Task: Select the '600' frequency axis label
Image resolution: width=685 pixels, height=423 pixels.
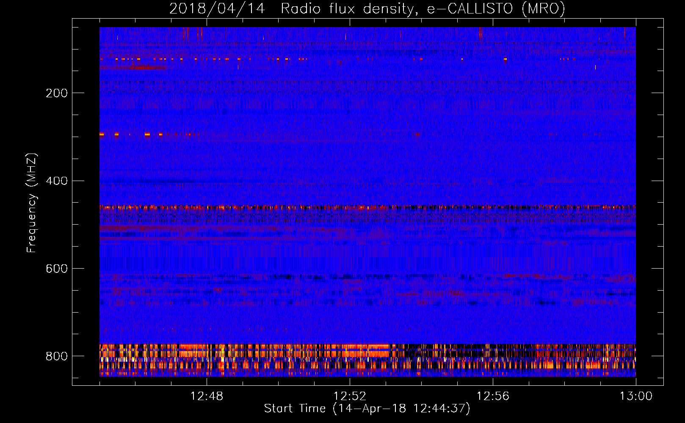Action: pyautogui.click(x=56, y=269)
